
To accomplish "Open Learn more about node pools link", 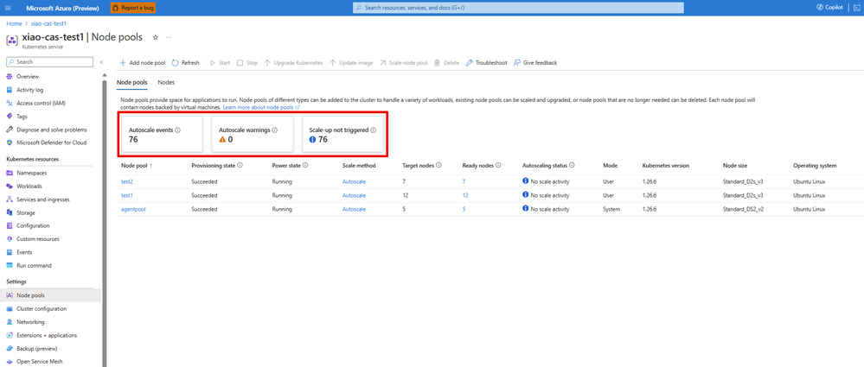I will (260, 107).
